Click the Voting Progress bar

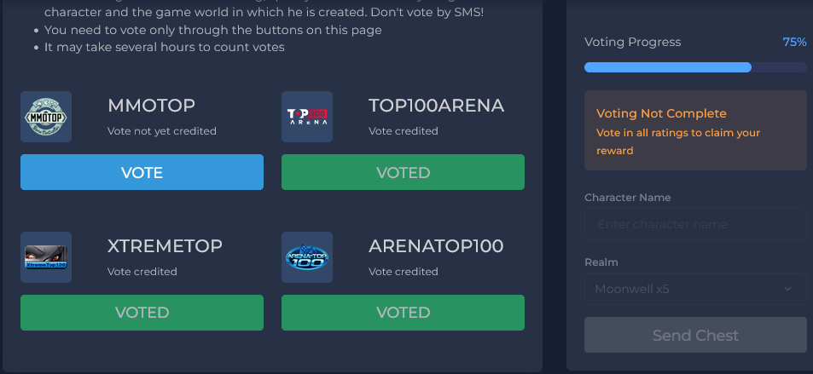click(x=694, y=67)
